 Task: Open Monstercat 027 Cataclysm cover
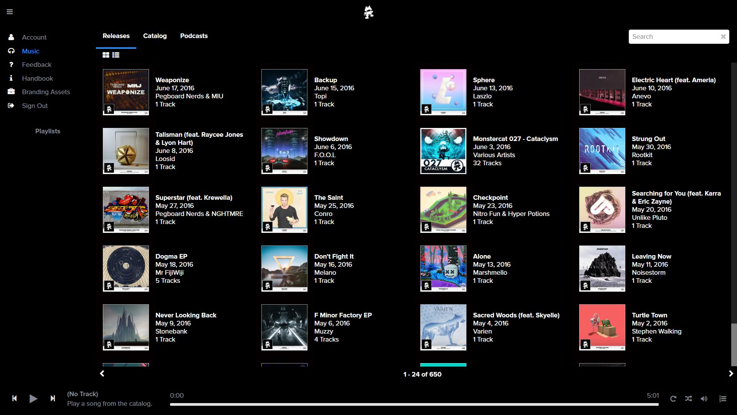[x=443, y=151]
